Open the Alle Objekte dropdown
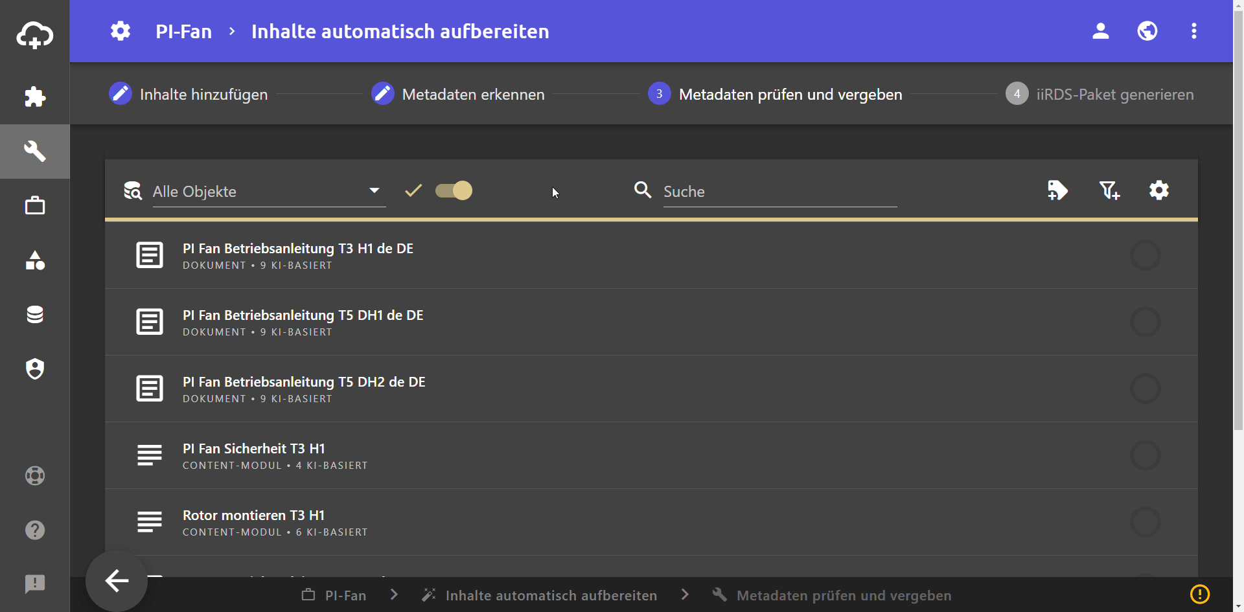Screen dimensions: 1244x612 [269, 192]
